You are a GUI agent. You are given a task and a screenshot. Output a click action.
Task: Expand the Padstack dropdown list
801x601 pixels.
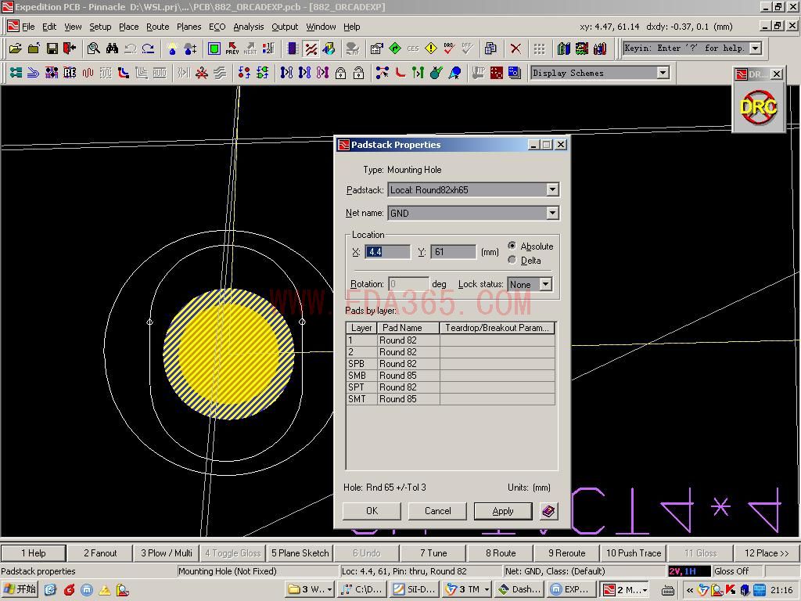coord(552,189)
